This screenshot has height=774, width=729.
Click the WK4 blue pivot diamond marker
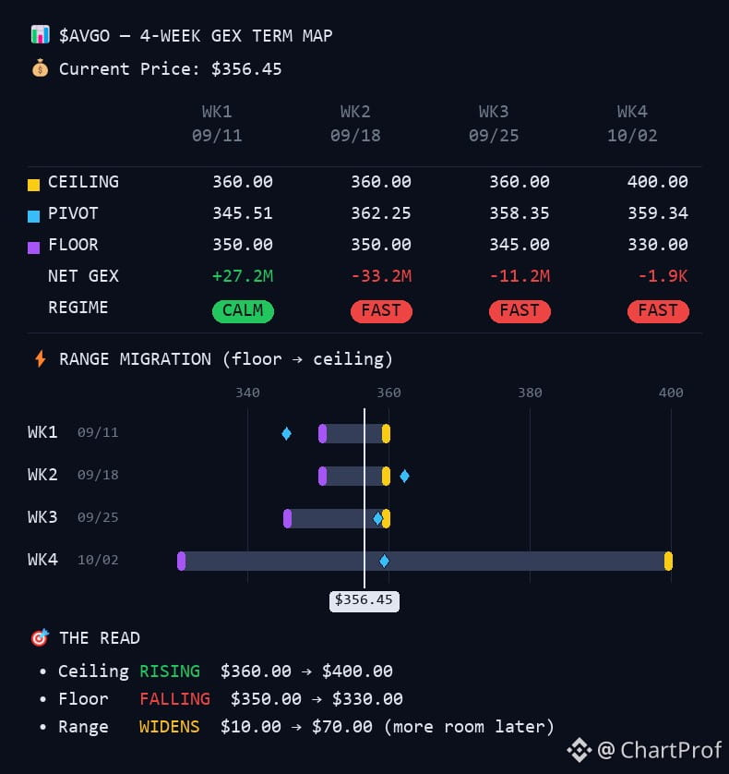384,561
